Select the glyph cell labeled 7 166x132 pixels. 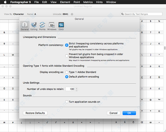(x=151, y=36)
